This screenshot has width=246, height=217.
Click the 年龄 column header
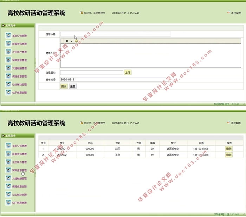point(153,143)
